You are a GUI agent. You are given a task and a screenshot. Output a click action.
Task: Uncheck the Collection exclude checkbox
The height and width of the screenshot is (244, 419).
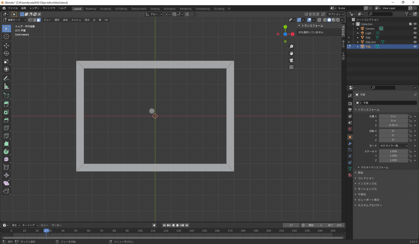click(x=410, y=24)
